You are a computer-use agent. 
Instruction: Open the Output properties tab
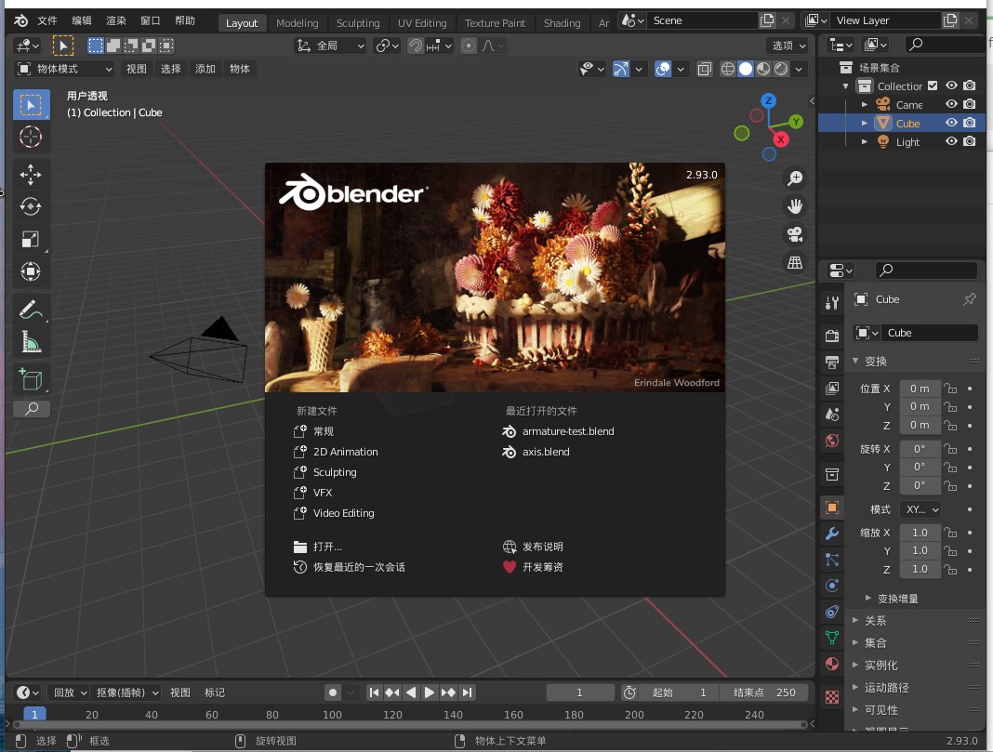(832, 363)
